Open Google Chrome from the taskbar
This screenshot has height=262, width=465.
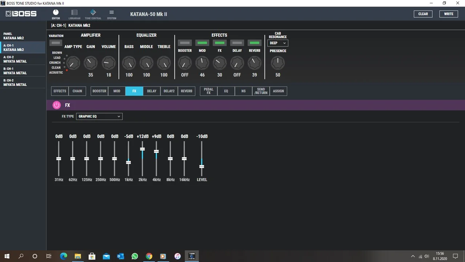[149, 256]
